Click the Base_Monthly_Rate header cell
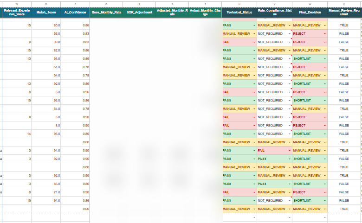 coord(106,13)
